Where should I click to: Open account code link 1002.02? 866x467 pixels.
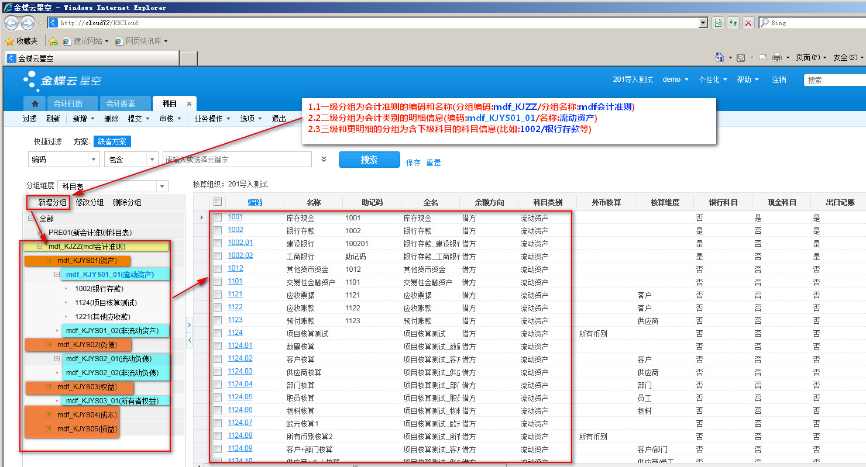240,255
